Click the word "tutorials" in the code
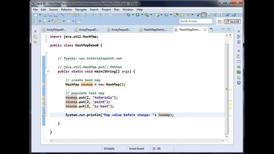This screenshot has width=274, height=154. coord(103,98)
